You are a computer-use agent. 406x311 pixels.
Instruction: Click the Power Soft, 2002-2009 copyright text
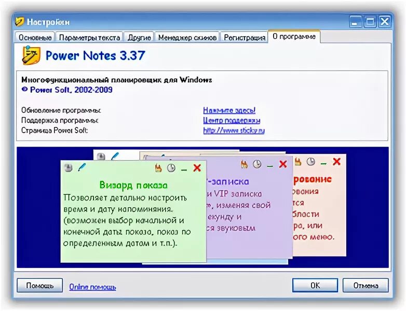pyautogui.click(x=67, y=90)
